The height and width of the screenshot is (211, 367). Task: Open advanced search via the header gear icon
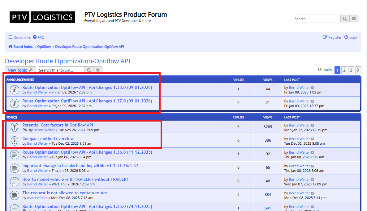click(354, 19)
